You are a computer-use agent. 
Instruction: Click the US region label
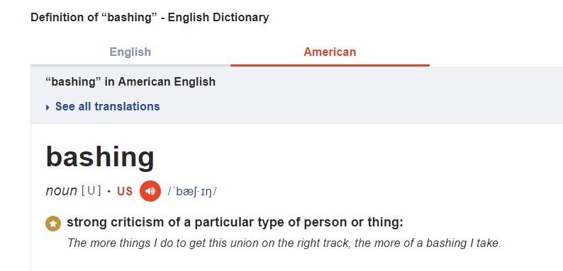(x=125, y=192)
